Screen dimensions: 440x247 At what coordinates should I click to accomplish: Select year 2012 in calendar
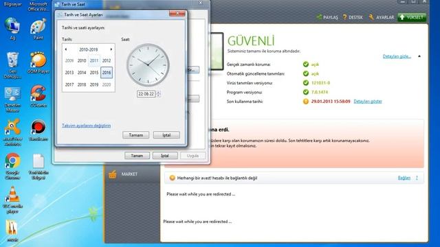pyautogui.click(x=107, y=60)
